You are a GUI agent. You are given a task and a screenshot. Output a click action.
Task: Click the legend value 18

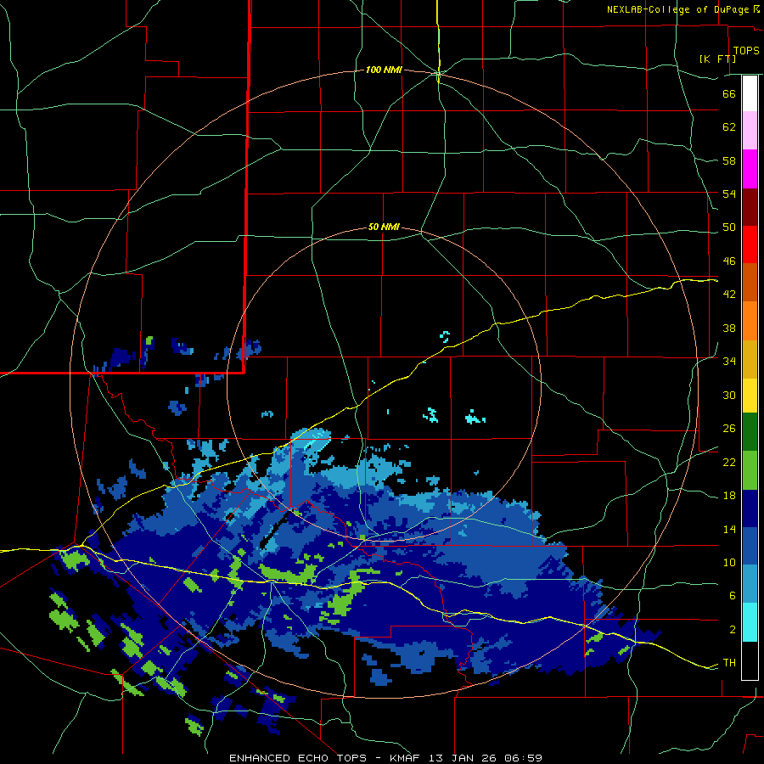pos(729,496)
